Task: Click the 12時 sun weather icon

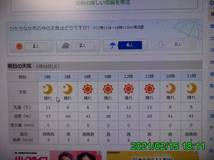Action: [128, 89]
